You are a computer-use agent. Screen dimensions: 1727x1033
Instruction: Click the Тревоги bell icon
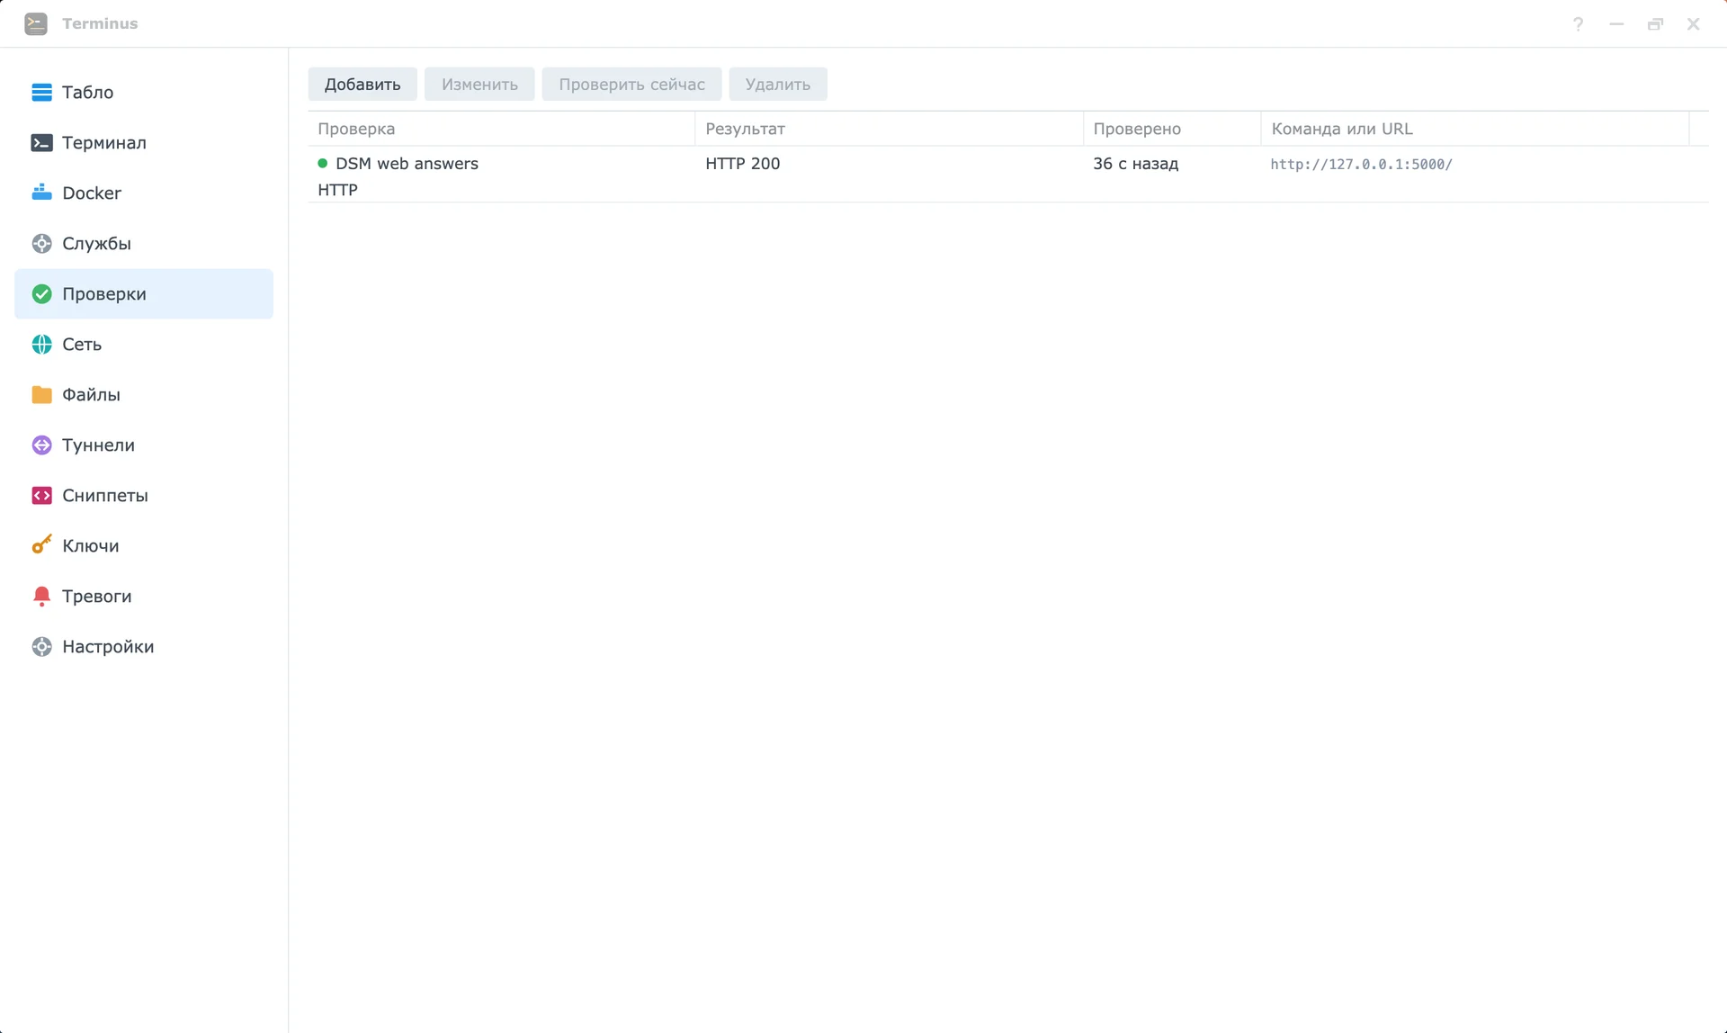coord(41,596)
